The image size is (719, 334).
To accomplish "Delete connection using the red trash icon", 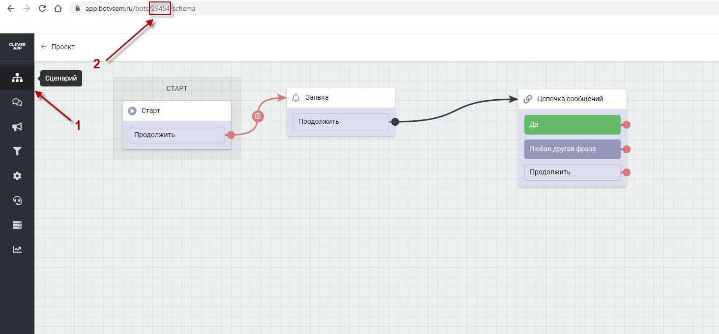I will (x=258, y=116).
